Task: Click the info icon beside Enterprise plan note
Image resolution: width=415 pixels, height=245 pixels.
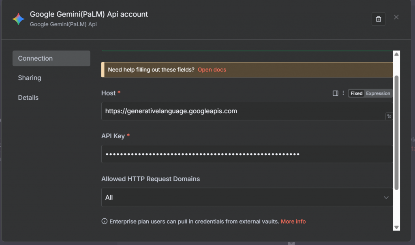Action: (x=104, y=222)
